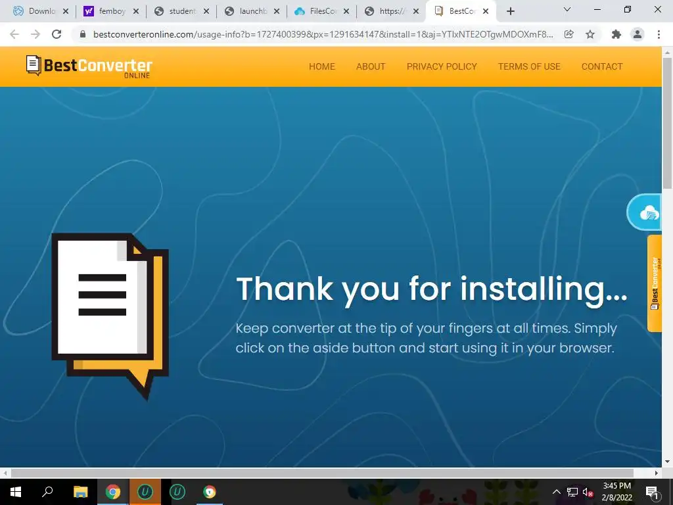This screenshot has height=505, width=673.
Task: Click the large document chat illustration
Action: point(110,316)
